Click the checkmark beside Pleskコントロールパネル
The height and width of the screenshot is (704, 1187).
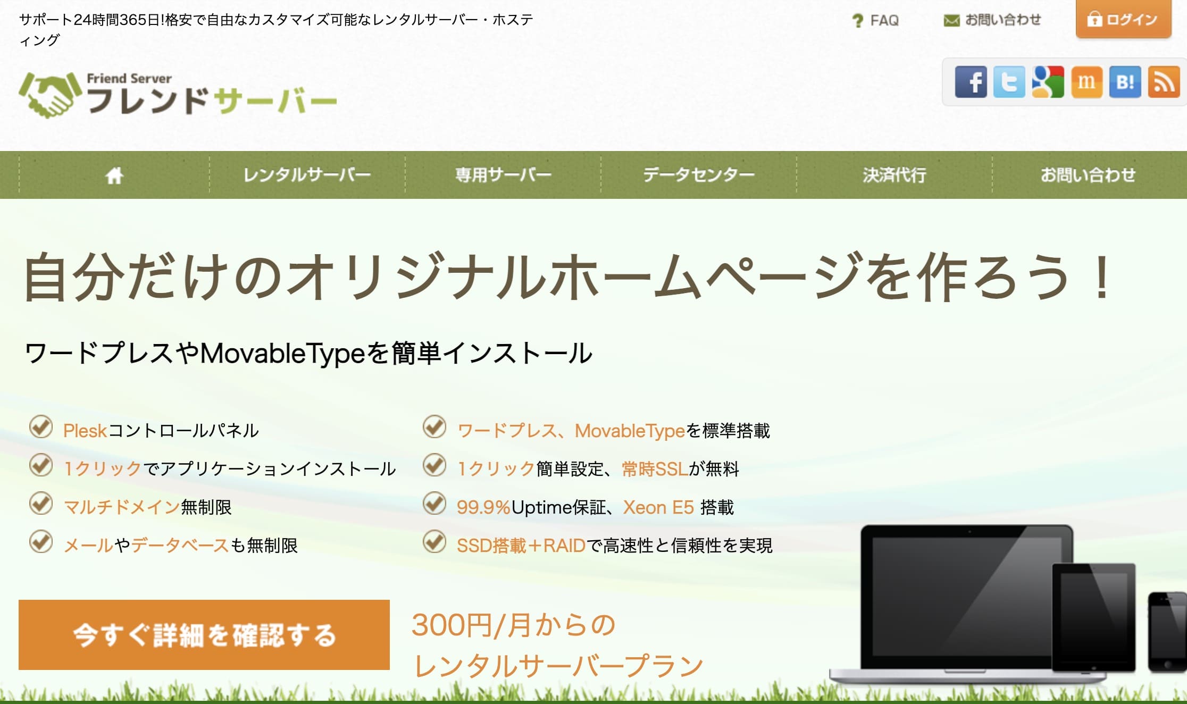[x=40, y=427]
